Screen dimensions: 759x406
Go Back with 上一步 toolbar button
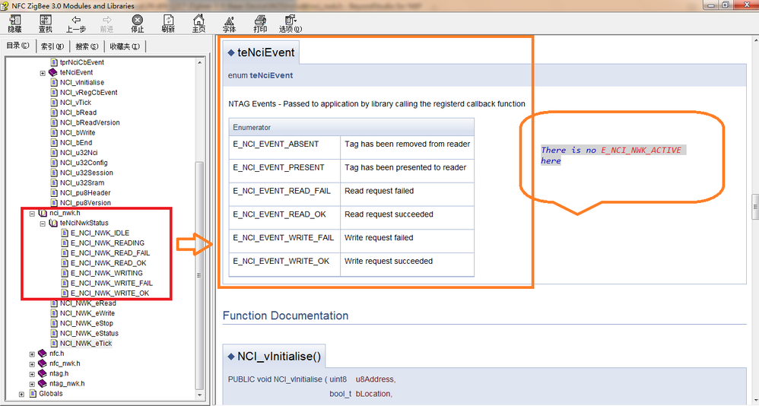[x=76, y=24]
